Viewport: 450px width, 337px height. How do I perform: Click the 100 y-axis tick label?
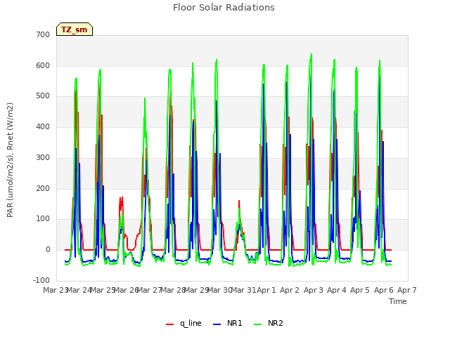(43, 219)
